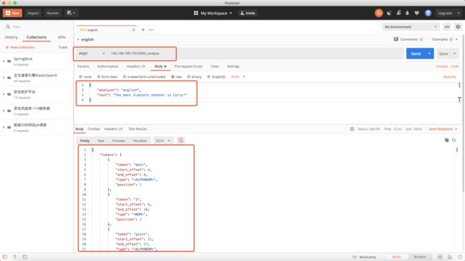The image size is (465, 261).
Task: Open the Runner button
Action: click(53, 13)
